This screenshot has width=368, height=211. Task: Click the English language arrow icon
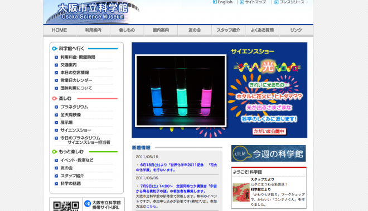coord(215,2)
